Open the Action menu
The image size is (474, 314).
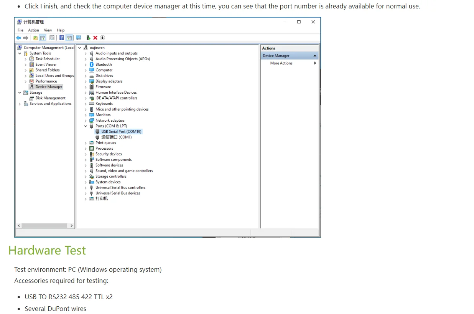coord(33,30)
